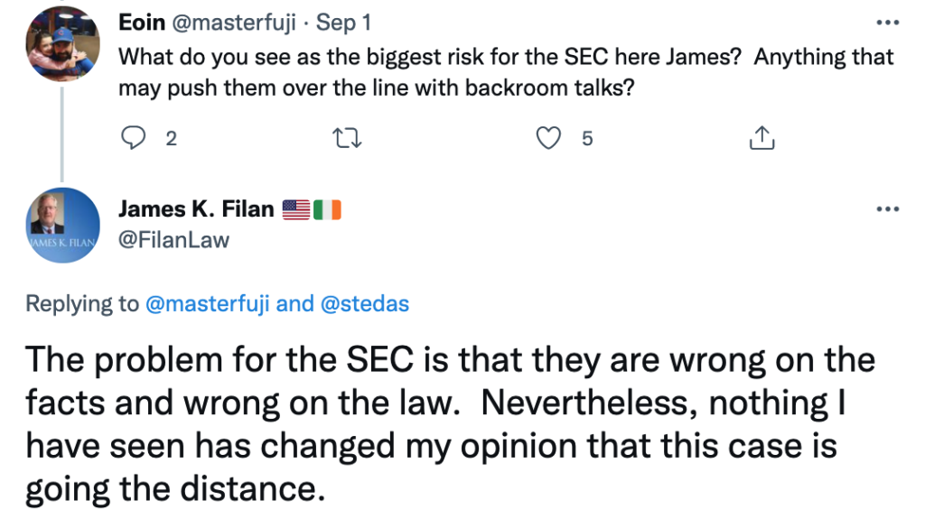Click the Irish flag emoji beside James's name
925x528 pixels.
pos(327,210)
